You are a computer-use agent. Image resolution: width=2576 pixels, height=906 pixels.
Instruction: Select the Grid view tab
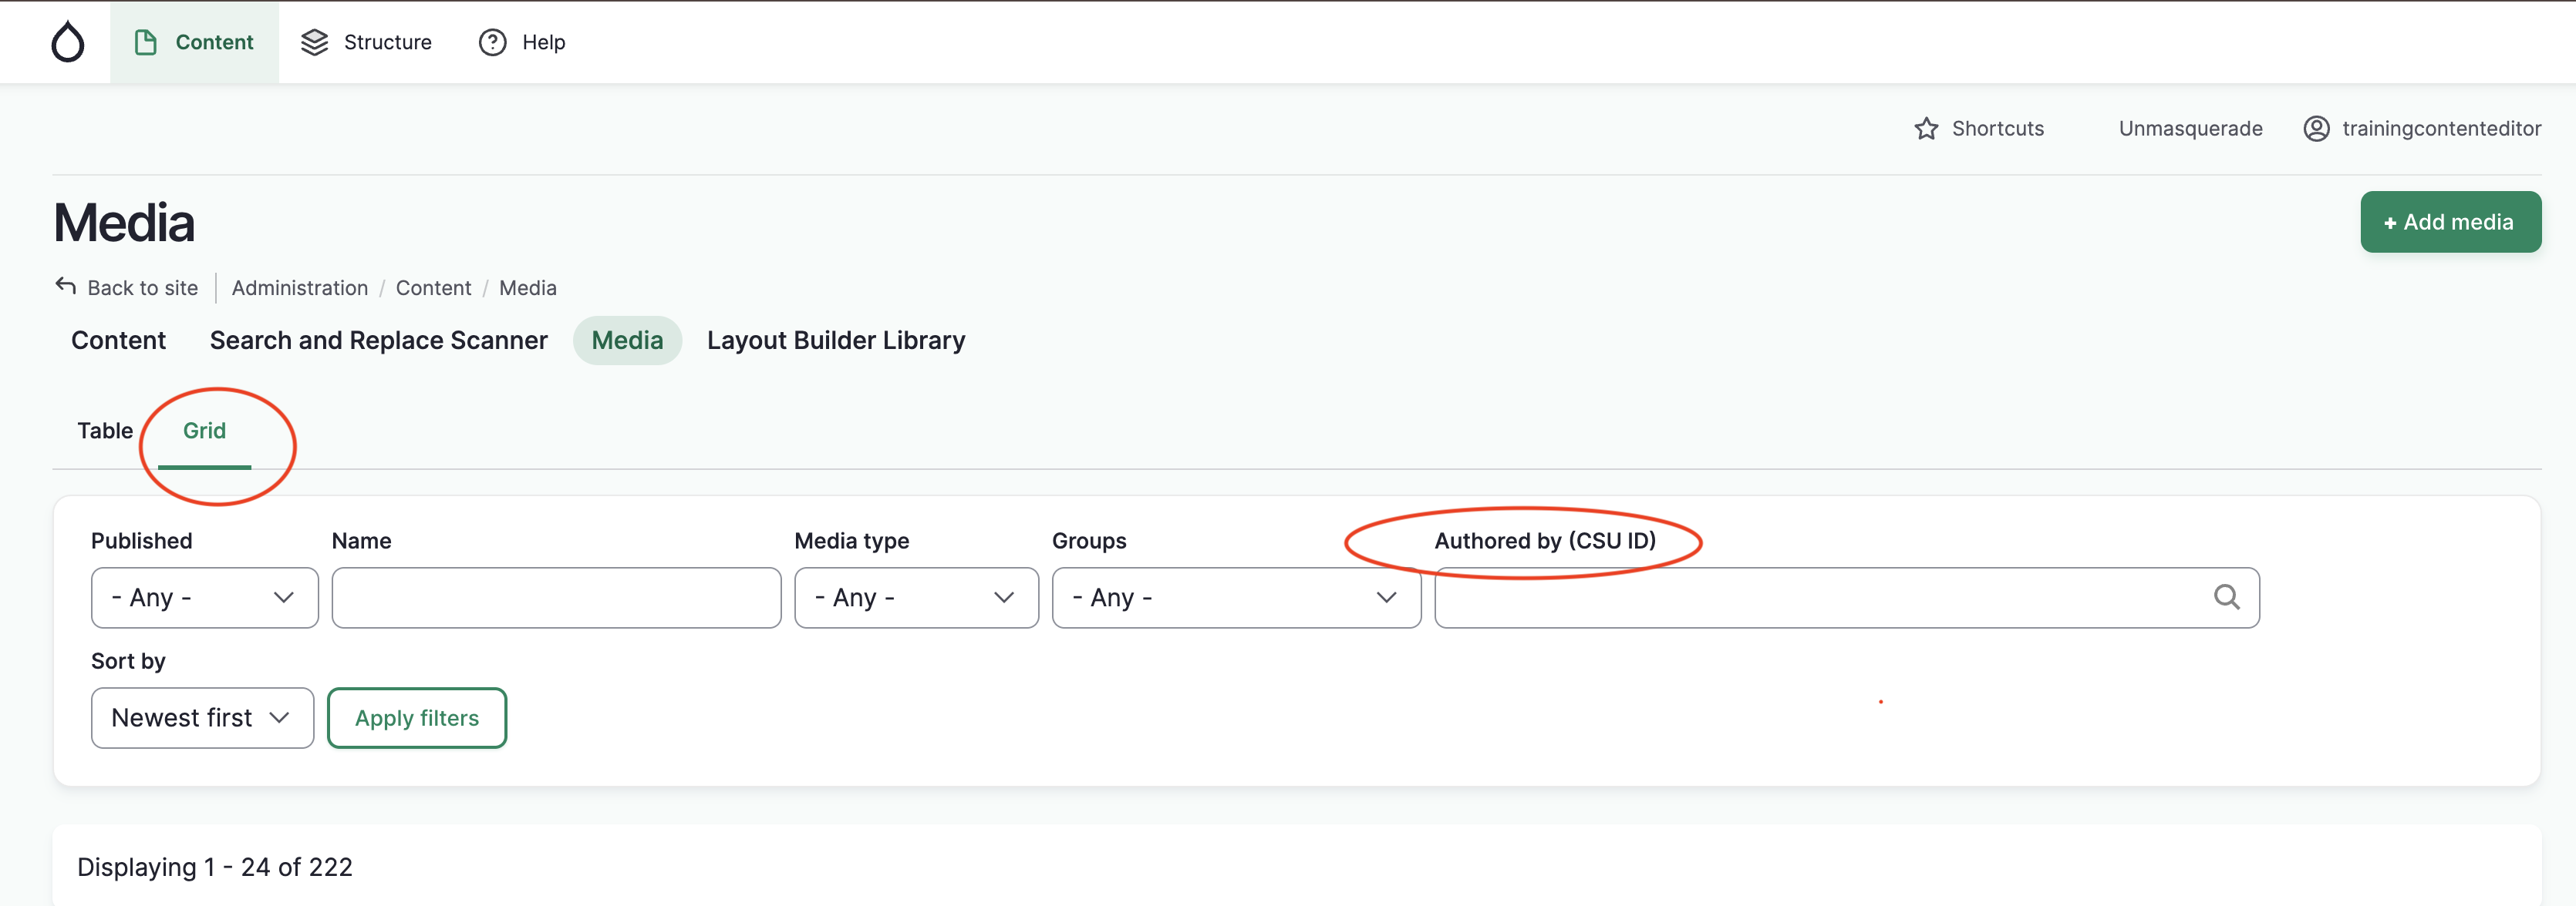pos(204,431)
